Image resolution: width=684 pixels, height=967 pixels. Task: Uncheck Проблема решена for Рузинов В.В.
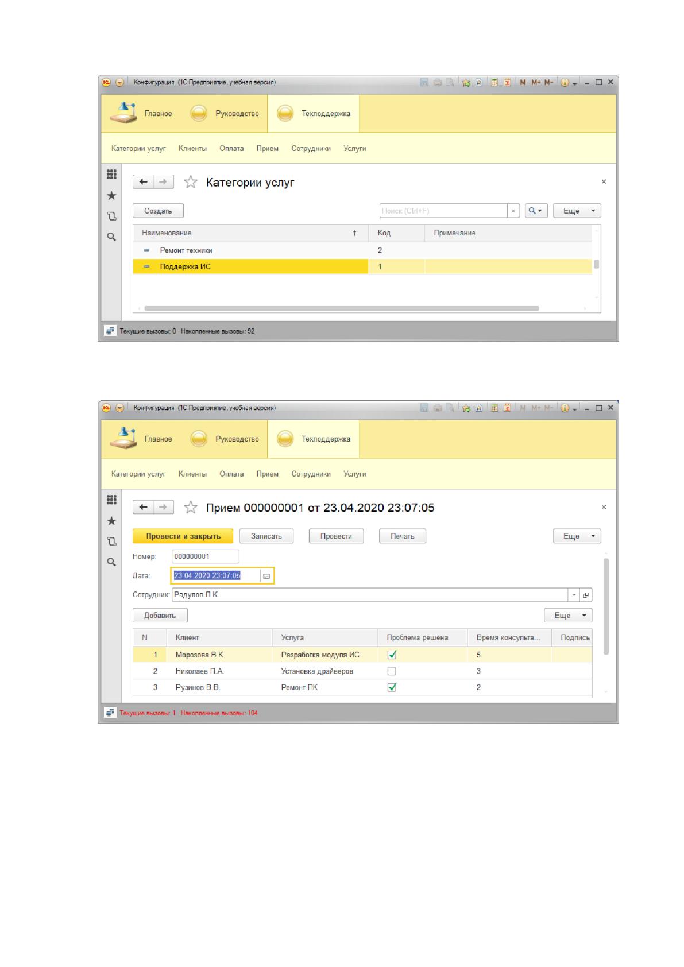(x=392, y=687)
